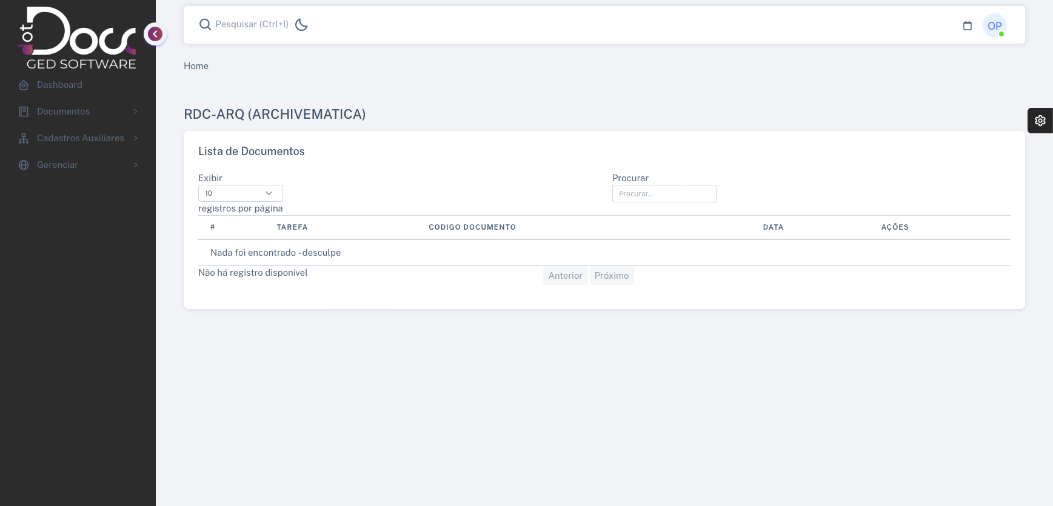Click the Anterior pagination button

click(x=565, y=276)
